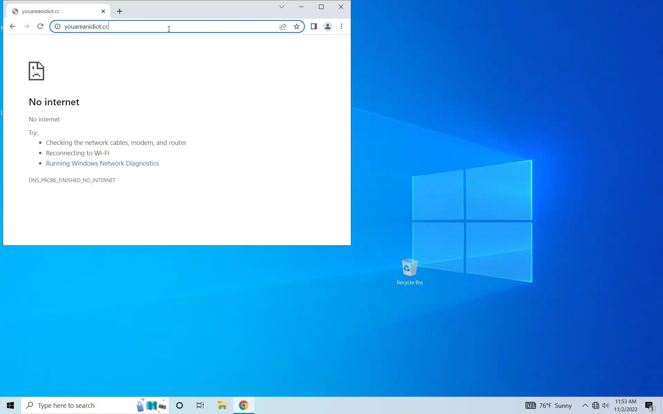Open Task View in taskbar
The width and height of the screenshot is (663, 414).
[x=200, y=405]
